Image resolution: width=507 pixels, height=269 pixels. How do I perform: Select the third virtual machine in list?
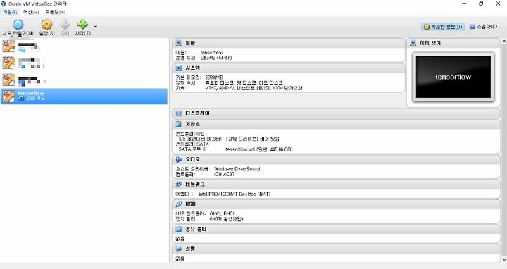click(84, 80)
